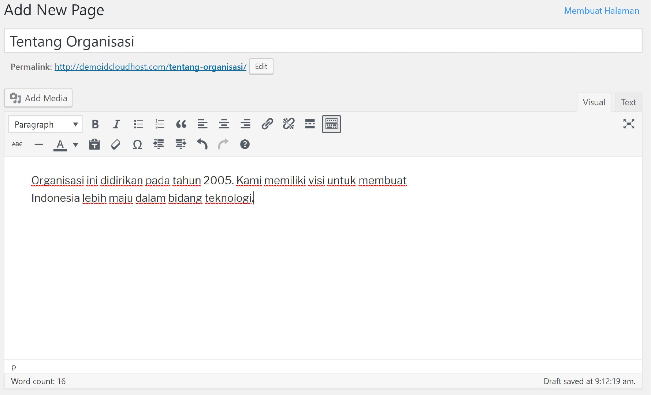Insert Read More tag

pyautogui.click(x=310, y=124)
